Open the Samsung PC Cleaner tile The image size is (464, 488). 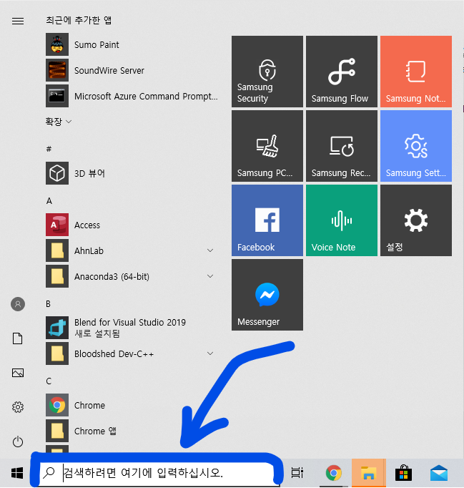267,146
